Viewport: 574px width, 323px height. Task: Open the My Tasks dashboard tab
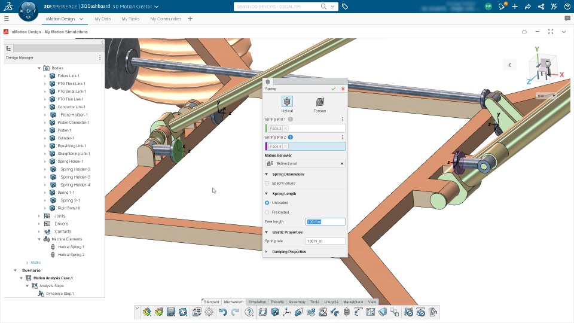point(130,19)
